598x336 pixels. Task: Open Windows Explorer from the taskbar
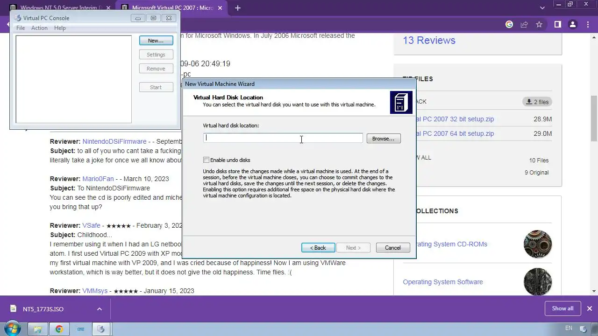pos(38,329)
